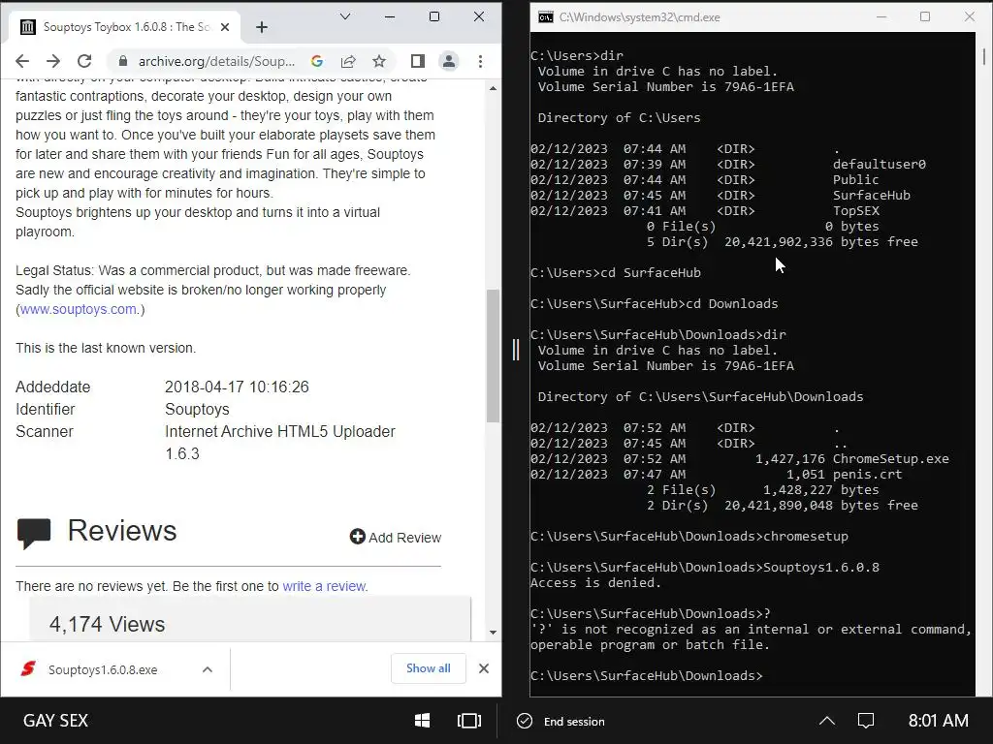The width and height of the screenshot is (993, 744).
Task: Click Access is denied message in cmd
Action: tap(595, 582)
